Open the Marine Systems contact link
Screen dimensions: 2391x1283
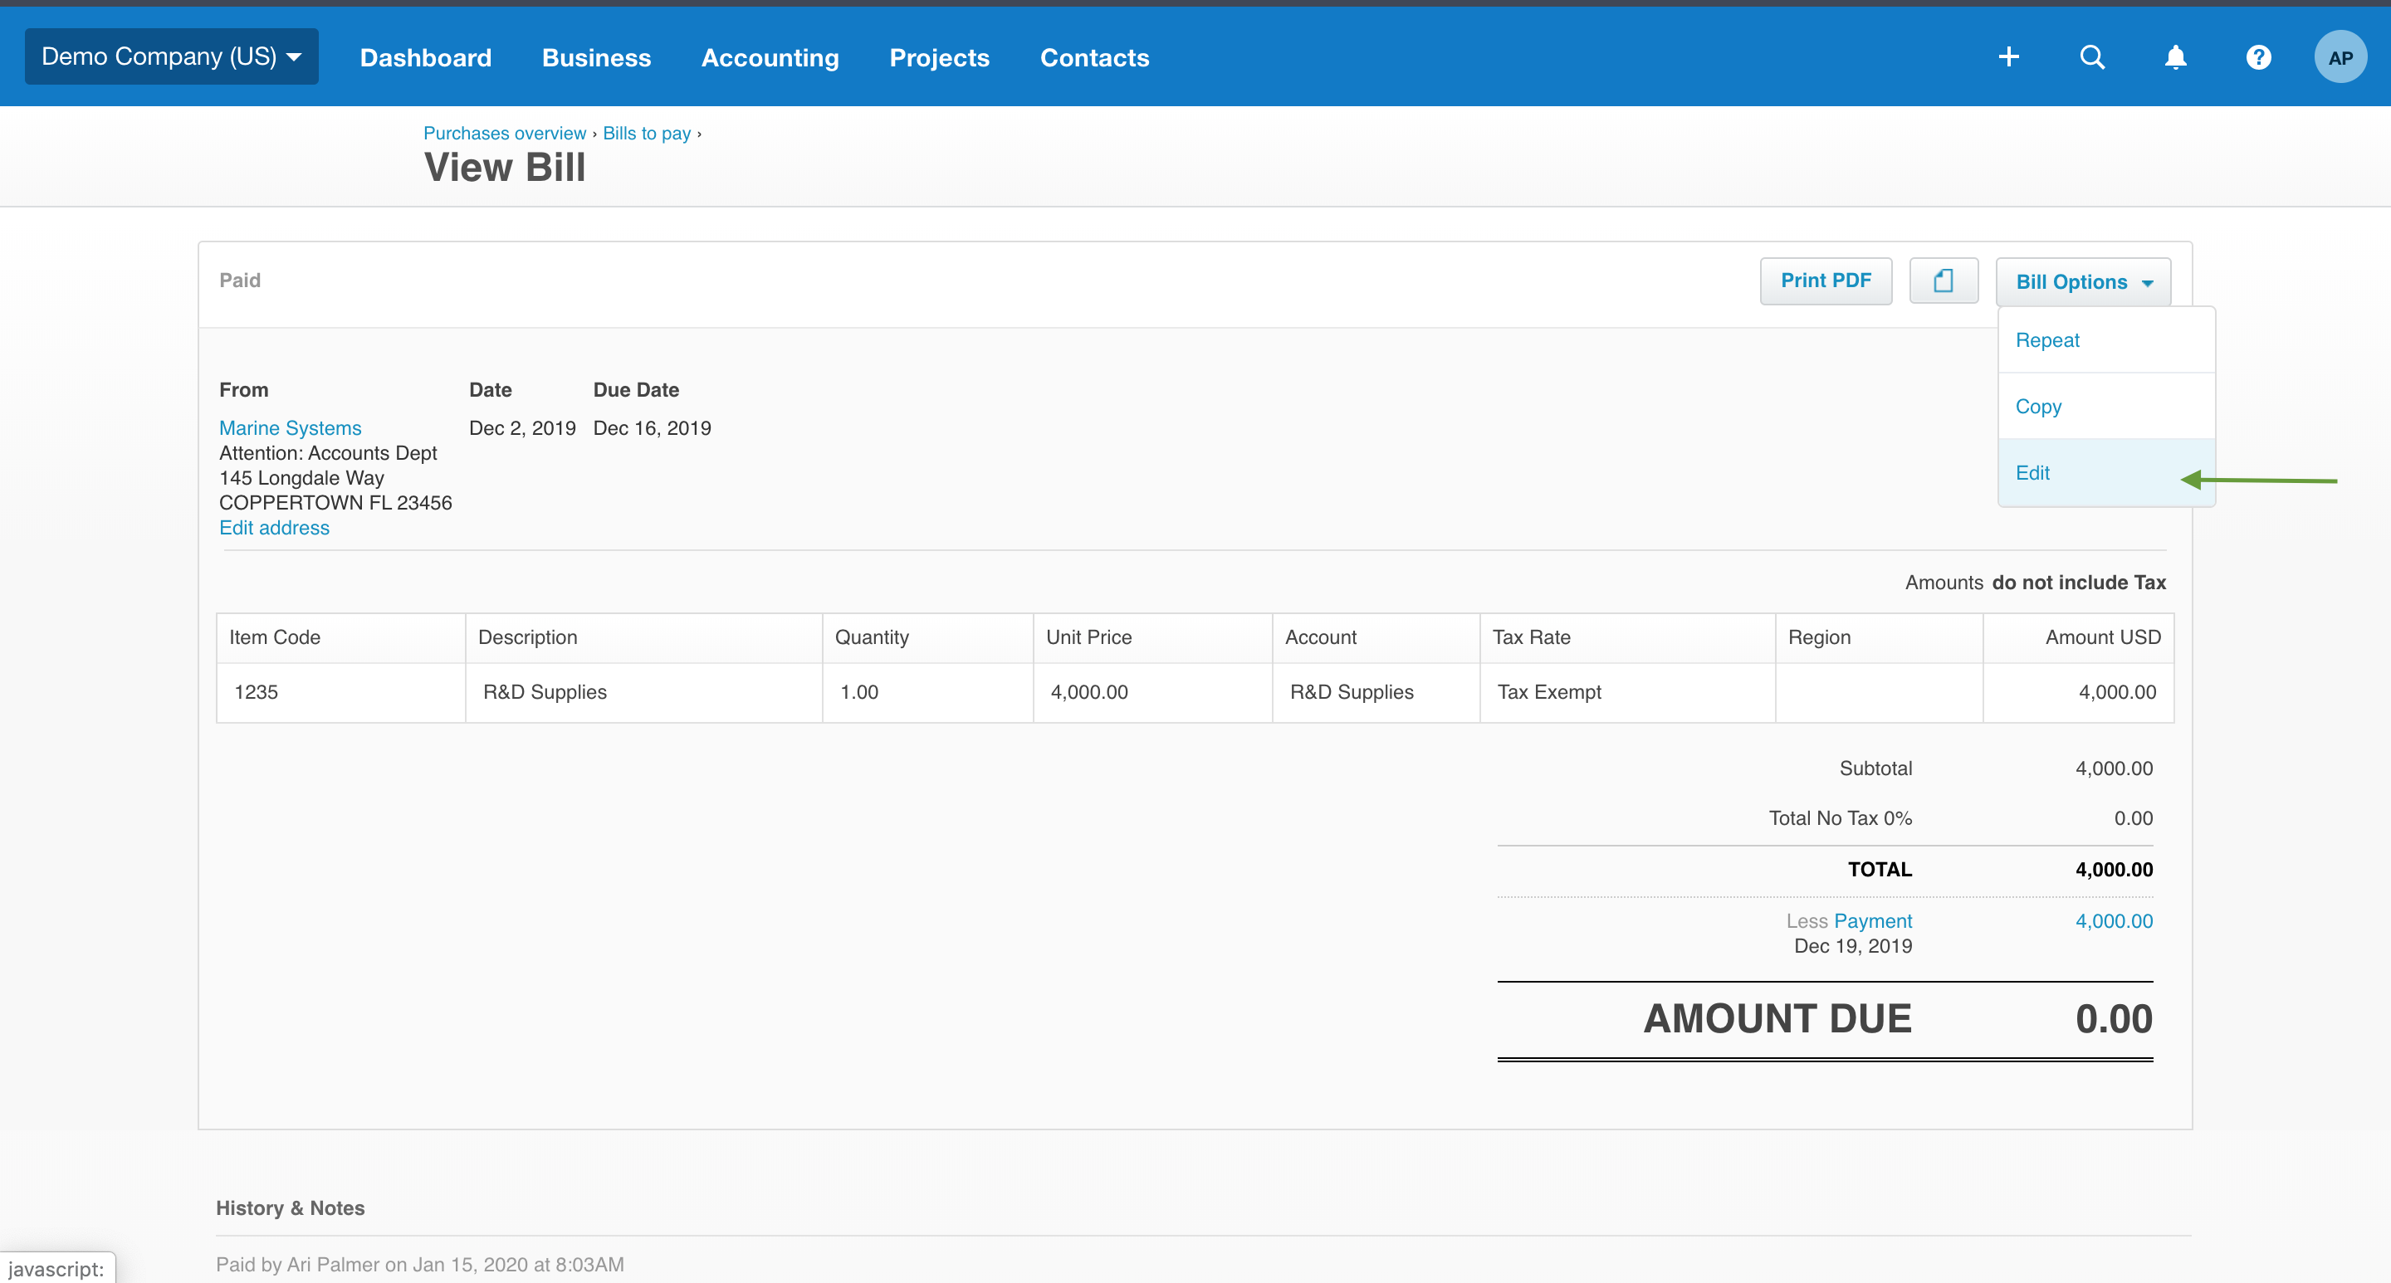point(290,427)
